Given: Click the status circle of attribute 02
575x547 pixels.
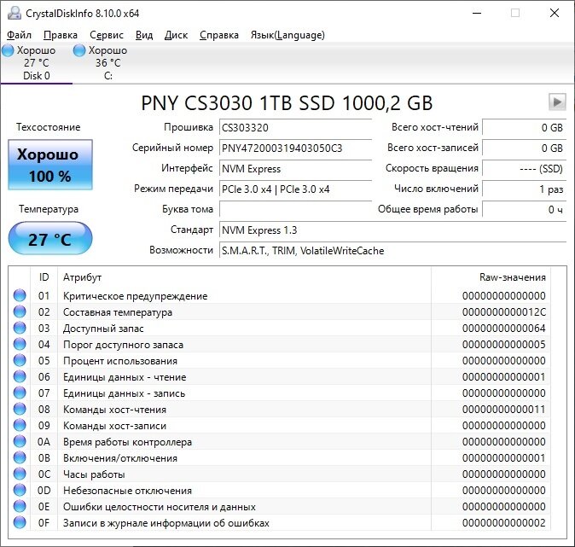Looking at the screenshot, I should tap(20, 311).
